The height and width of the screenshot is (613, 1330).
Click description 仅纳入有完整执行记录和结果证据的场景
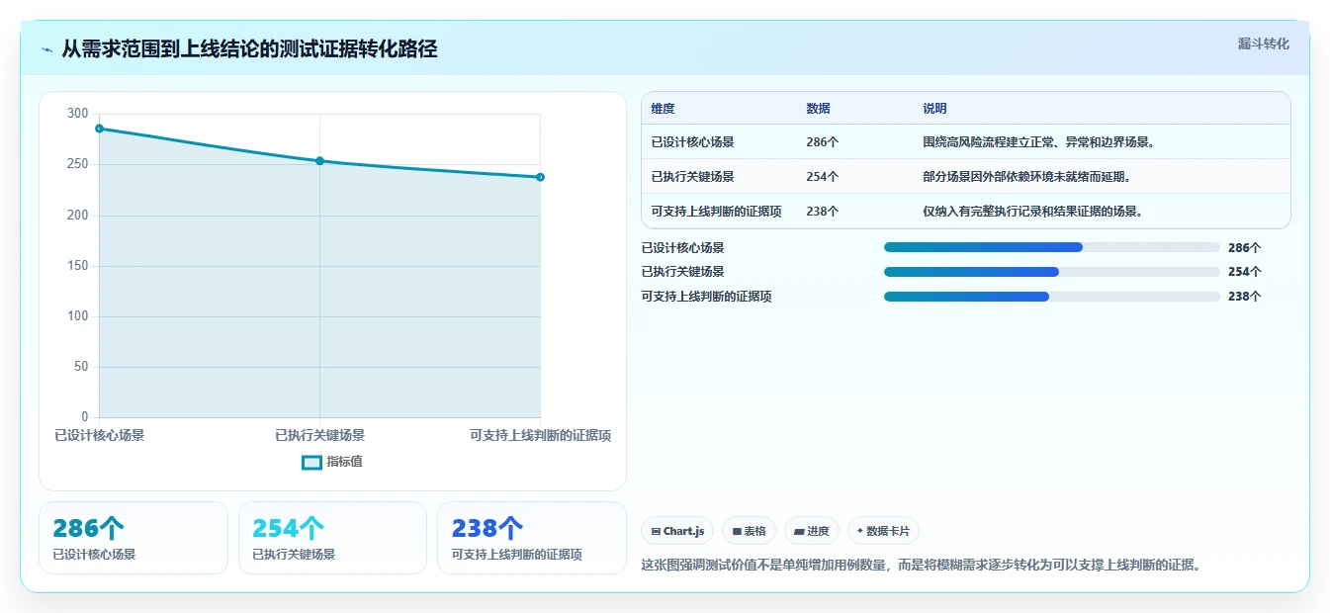point(1033,212)
